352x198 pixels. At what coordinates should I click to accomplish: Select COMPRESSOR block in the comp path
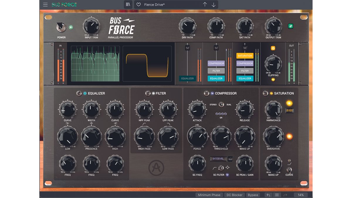point(216,63)
